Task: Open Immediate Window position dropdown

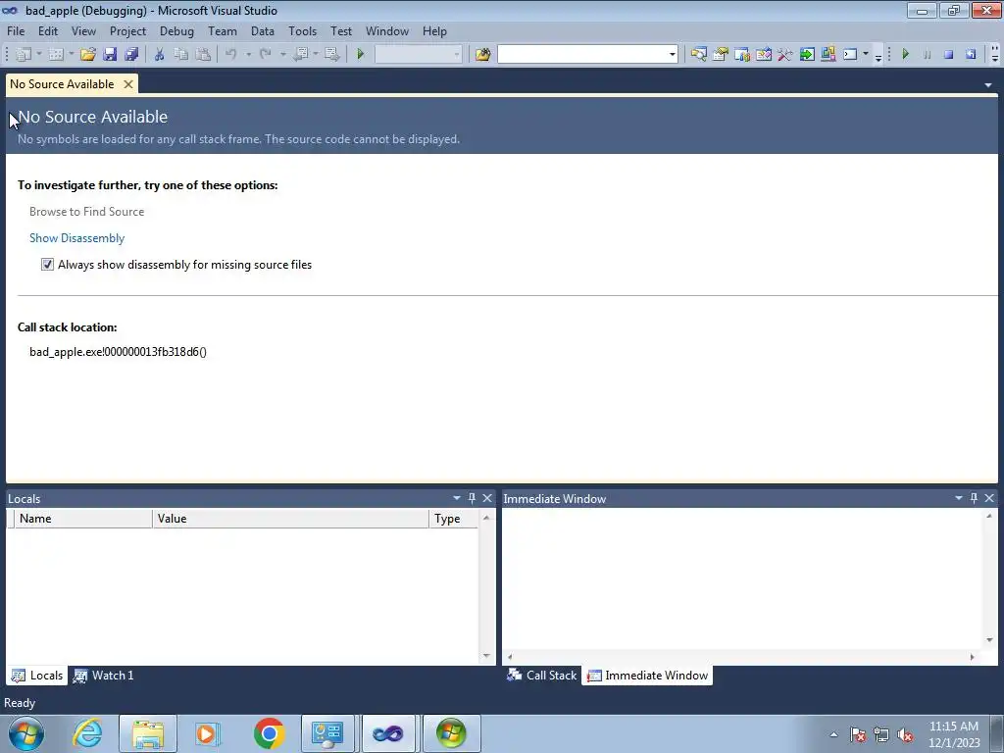Action: [959, 498]
